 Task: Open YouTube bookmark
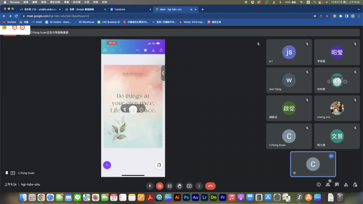pyautogui.click(x=9, y=22)
